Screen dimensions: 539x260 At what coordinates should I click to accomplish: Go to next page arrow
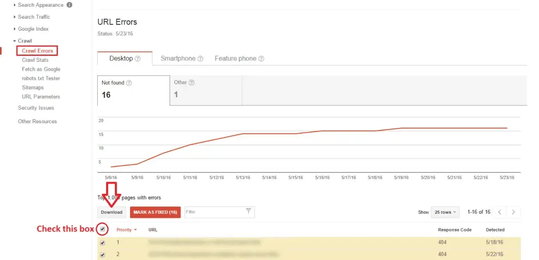pyautogui.click(x=513, y=212)
